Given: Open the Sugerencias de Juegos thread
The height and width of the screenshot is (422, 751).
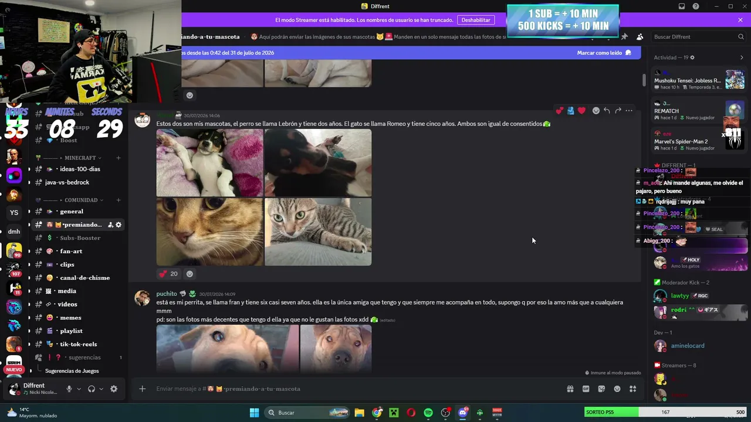Looking at the screenshot, I should [72, 371].
